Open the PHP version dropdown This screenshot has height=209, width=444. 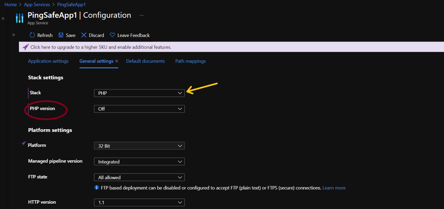(x=139, y=109)
